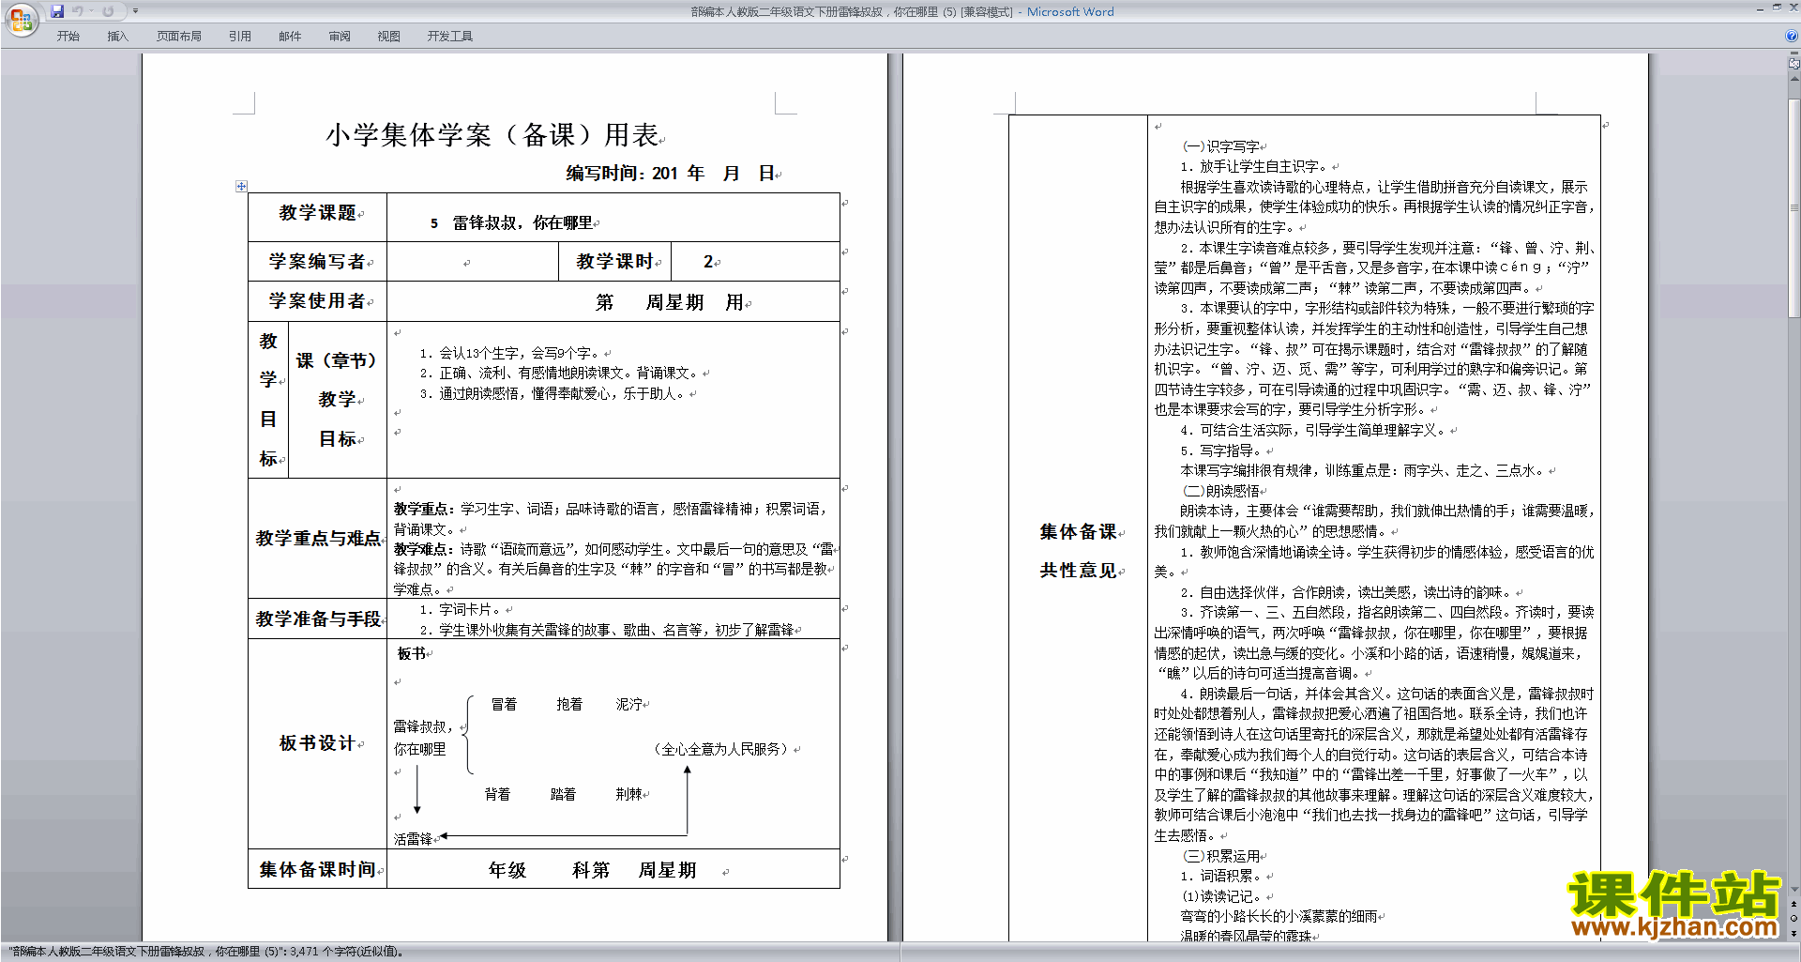Click the 集体备课时间 label cell
Screen dimensions: 1801x962
coord(317,870)
